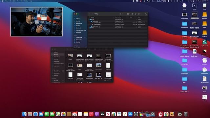
Task: Open App Store from the Dock
Action: coord(130,114)
